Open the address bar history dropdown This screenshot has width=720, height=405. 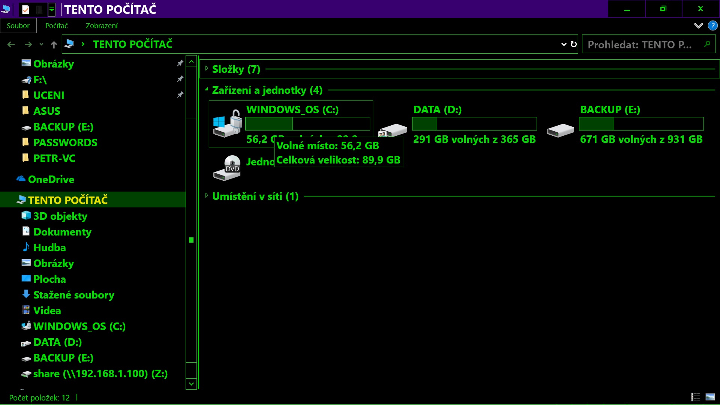pyautogui.click(x=563, y=44)
